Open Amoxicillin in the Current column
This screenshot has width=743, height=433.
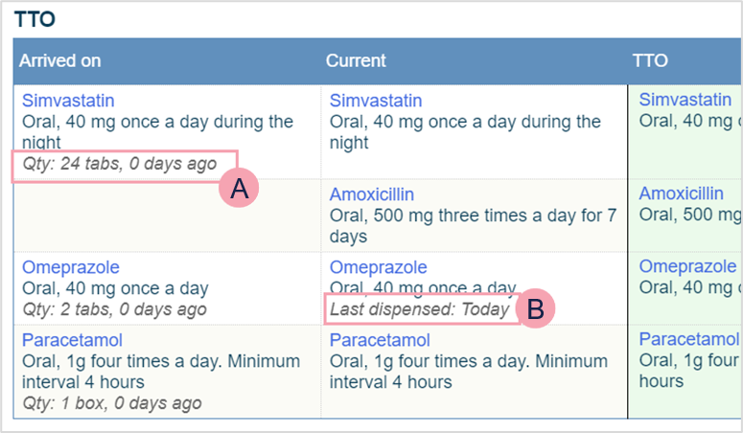(x=375, y=194)
